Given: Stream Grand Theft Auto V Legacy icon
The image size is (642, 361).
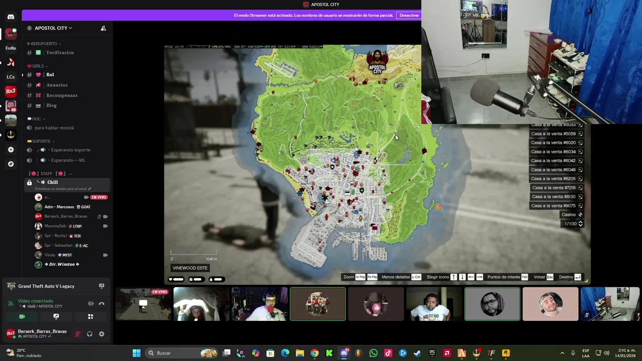Looking at the screenshot, I should pos(101,286).
